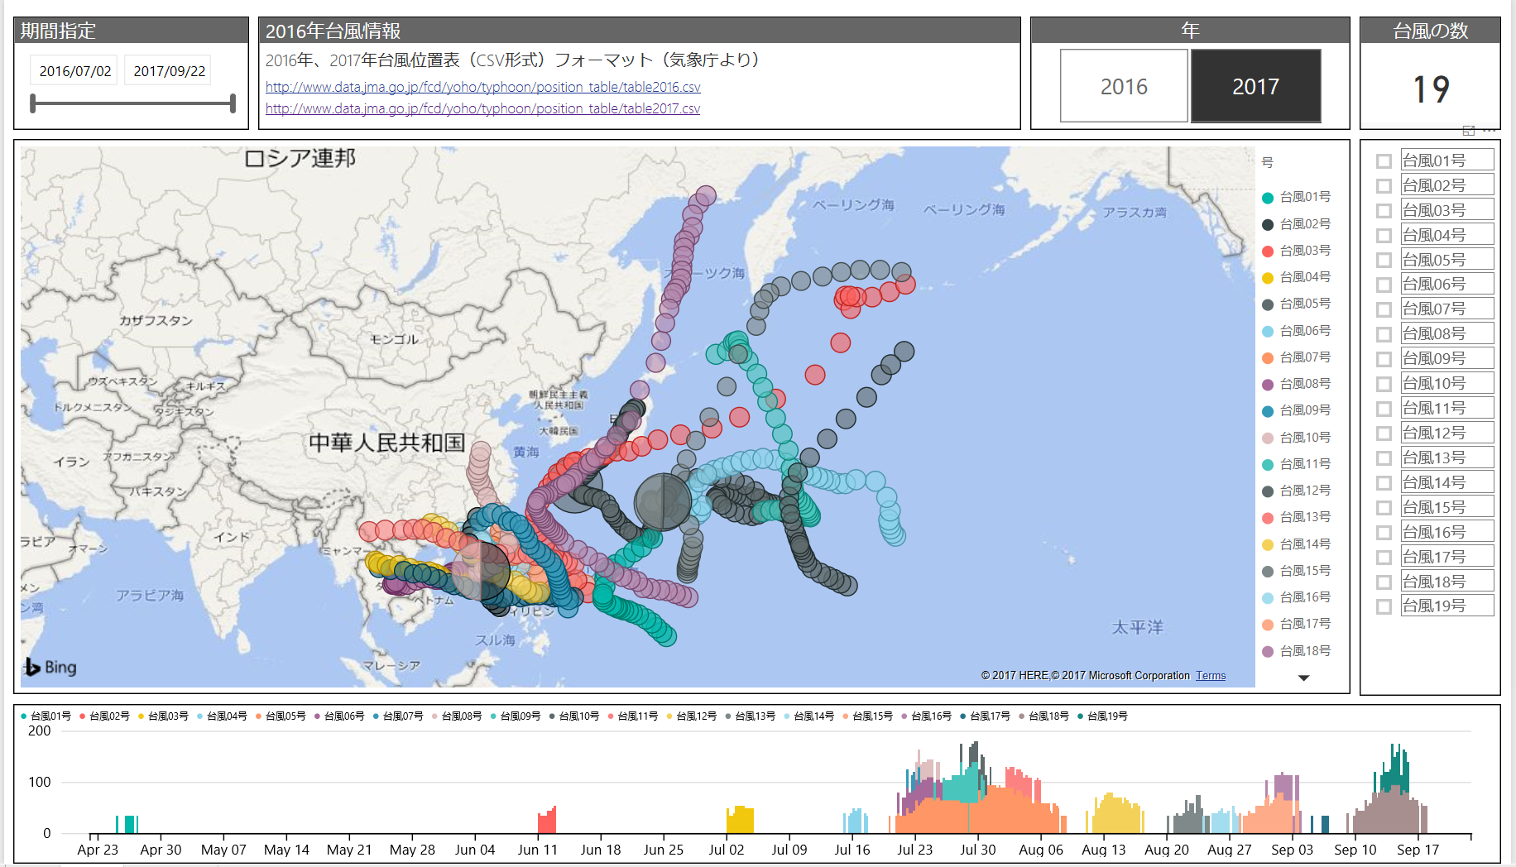1516x867 pixels.
Task: Switch the year slicer to 2016
Action: coord(1123,85)
